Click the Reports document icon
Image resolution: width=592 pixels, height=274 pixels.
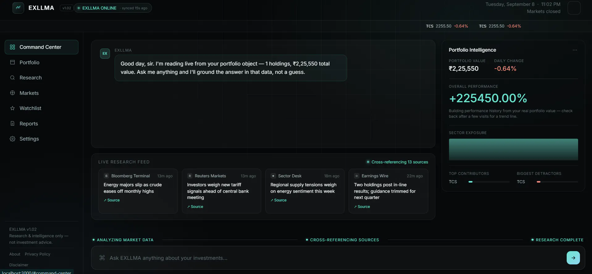12,124
